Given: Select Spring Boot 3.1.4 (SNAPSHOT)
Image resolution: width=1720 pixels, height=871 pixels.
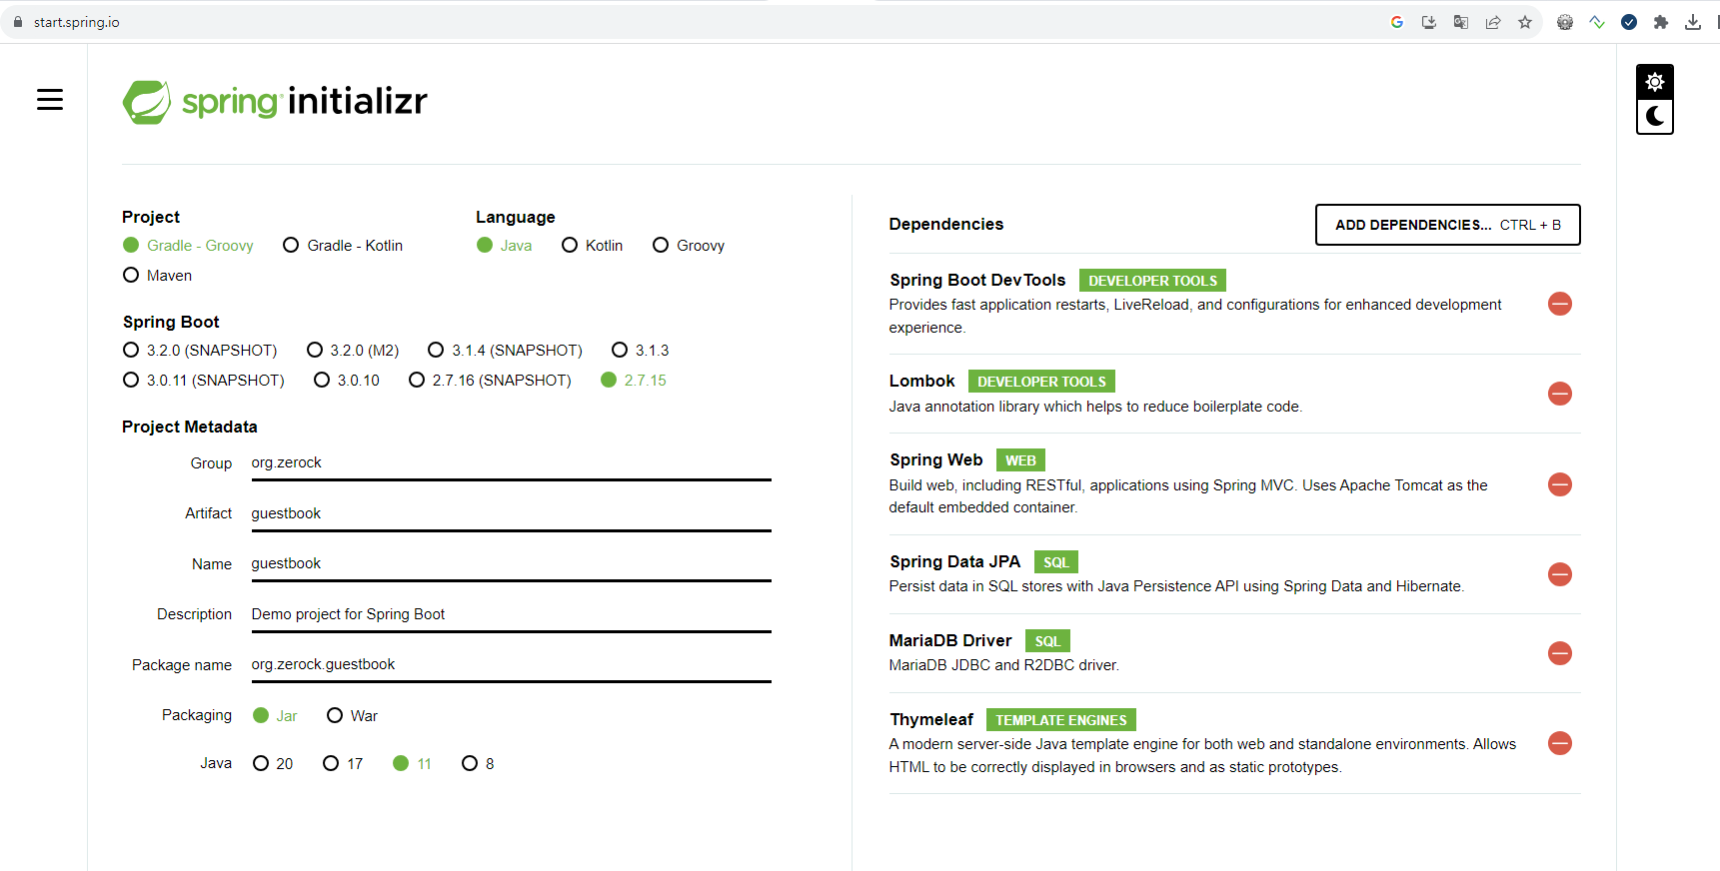Looking at the screenshot, I should [505, 351].
